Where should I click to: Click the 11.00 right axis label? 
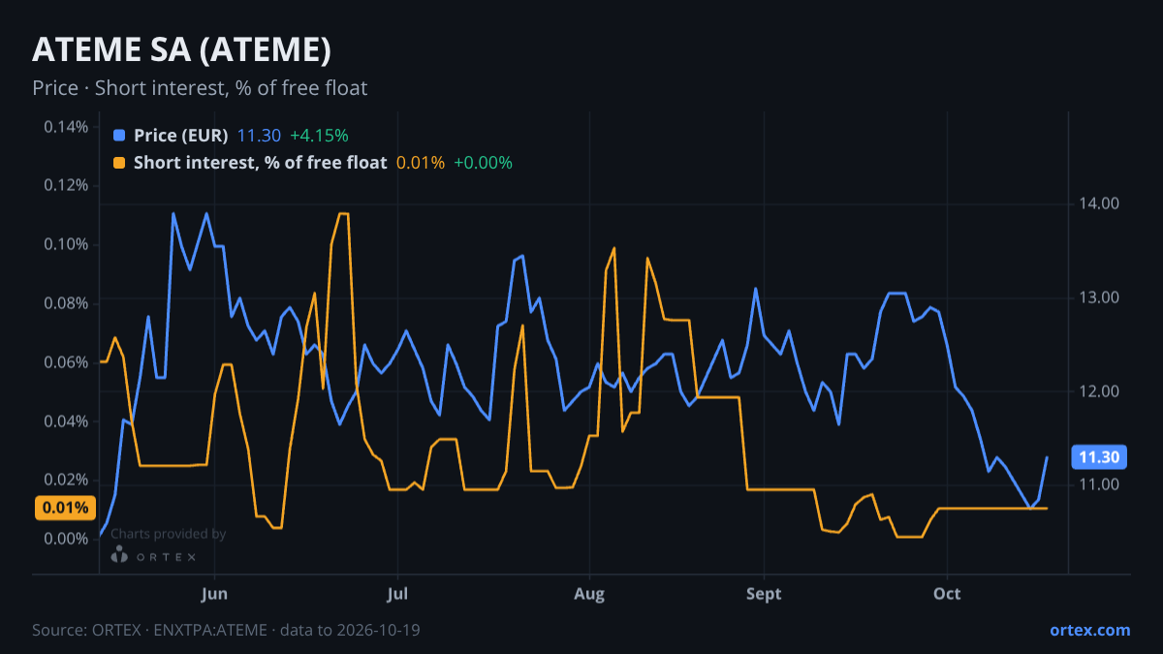1099,484
